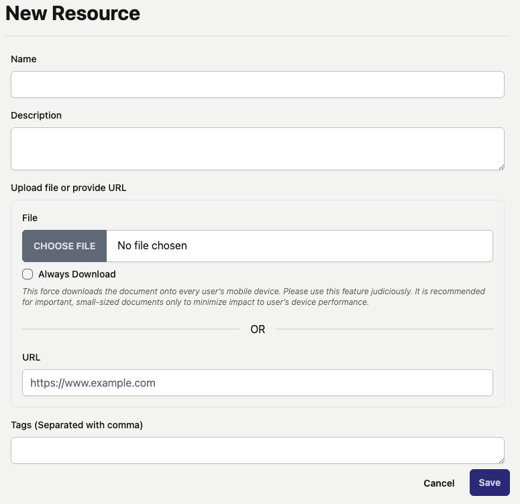This screenshot has height=504, width=520.
Task: Focus the Tags text area
Action: point(257,450)
